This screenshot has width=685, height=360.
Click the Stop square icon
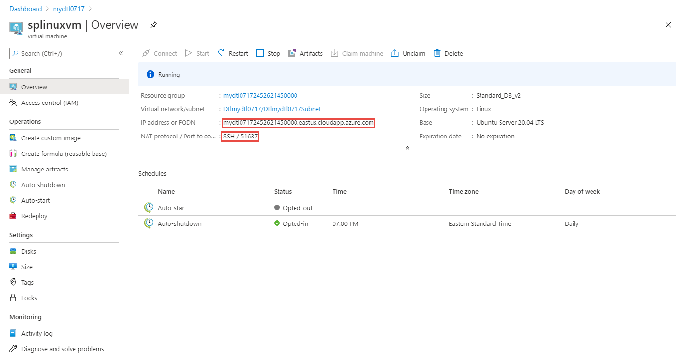coord(260,53)
